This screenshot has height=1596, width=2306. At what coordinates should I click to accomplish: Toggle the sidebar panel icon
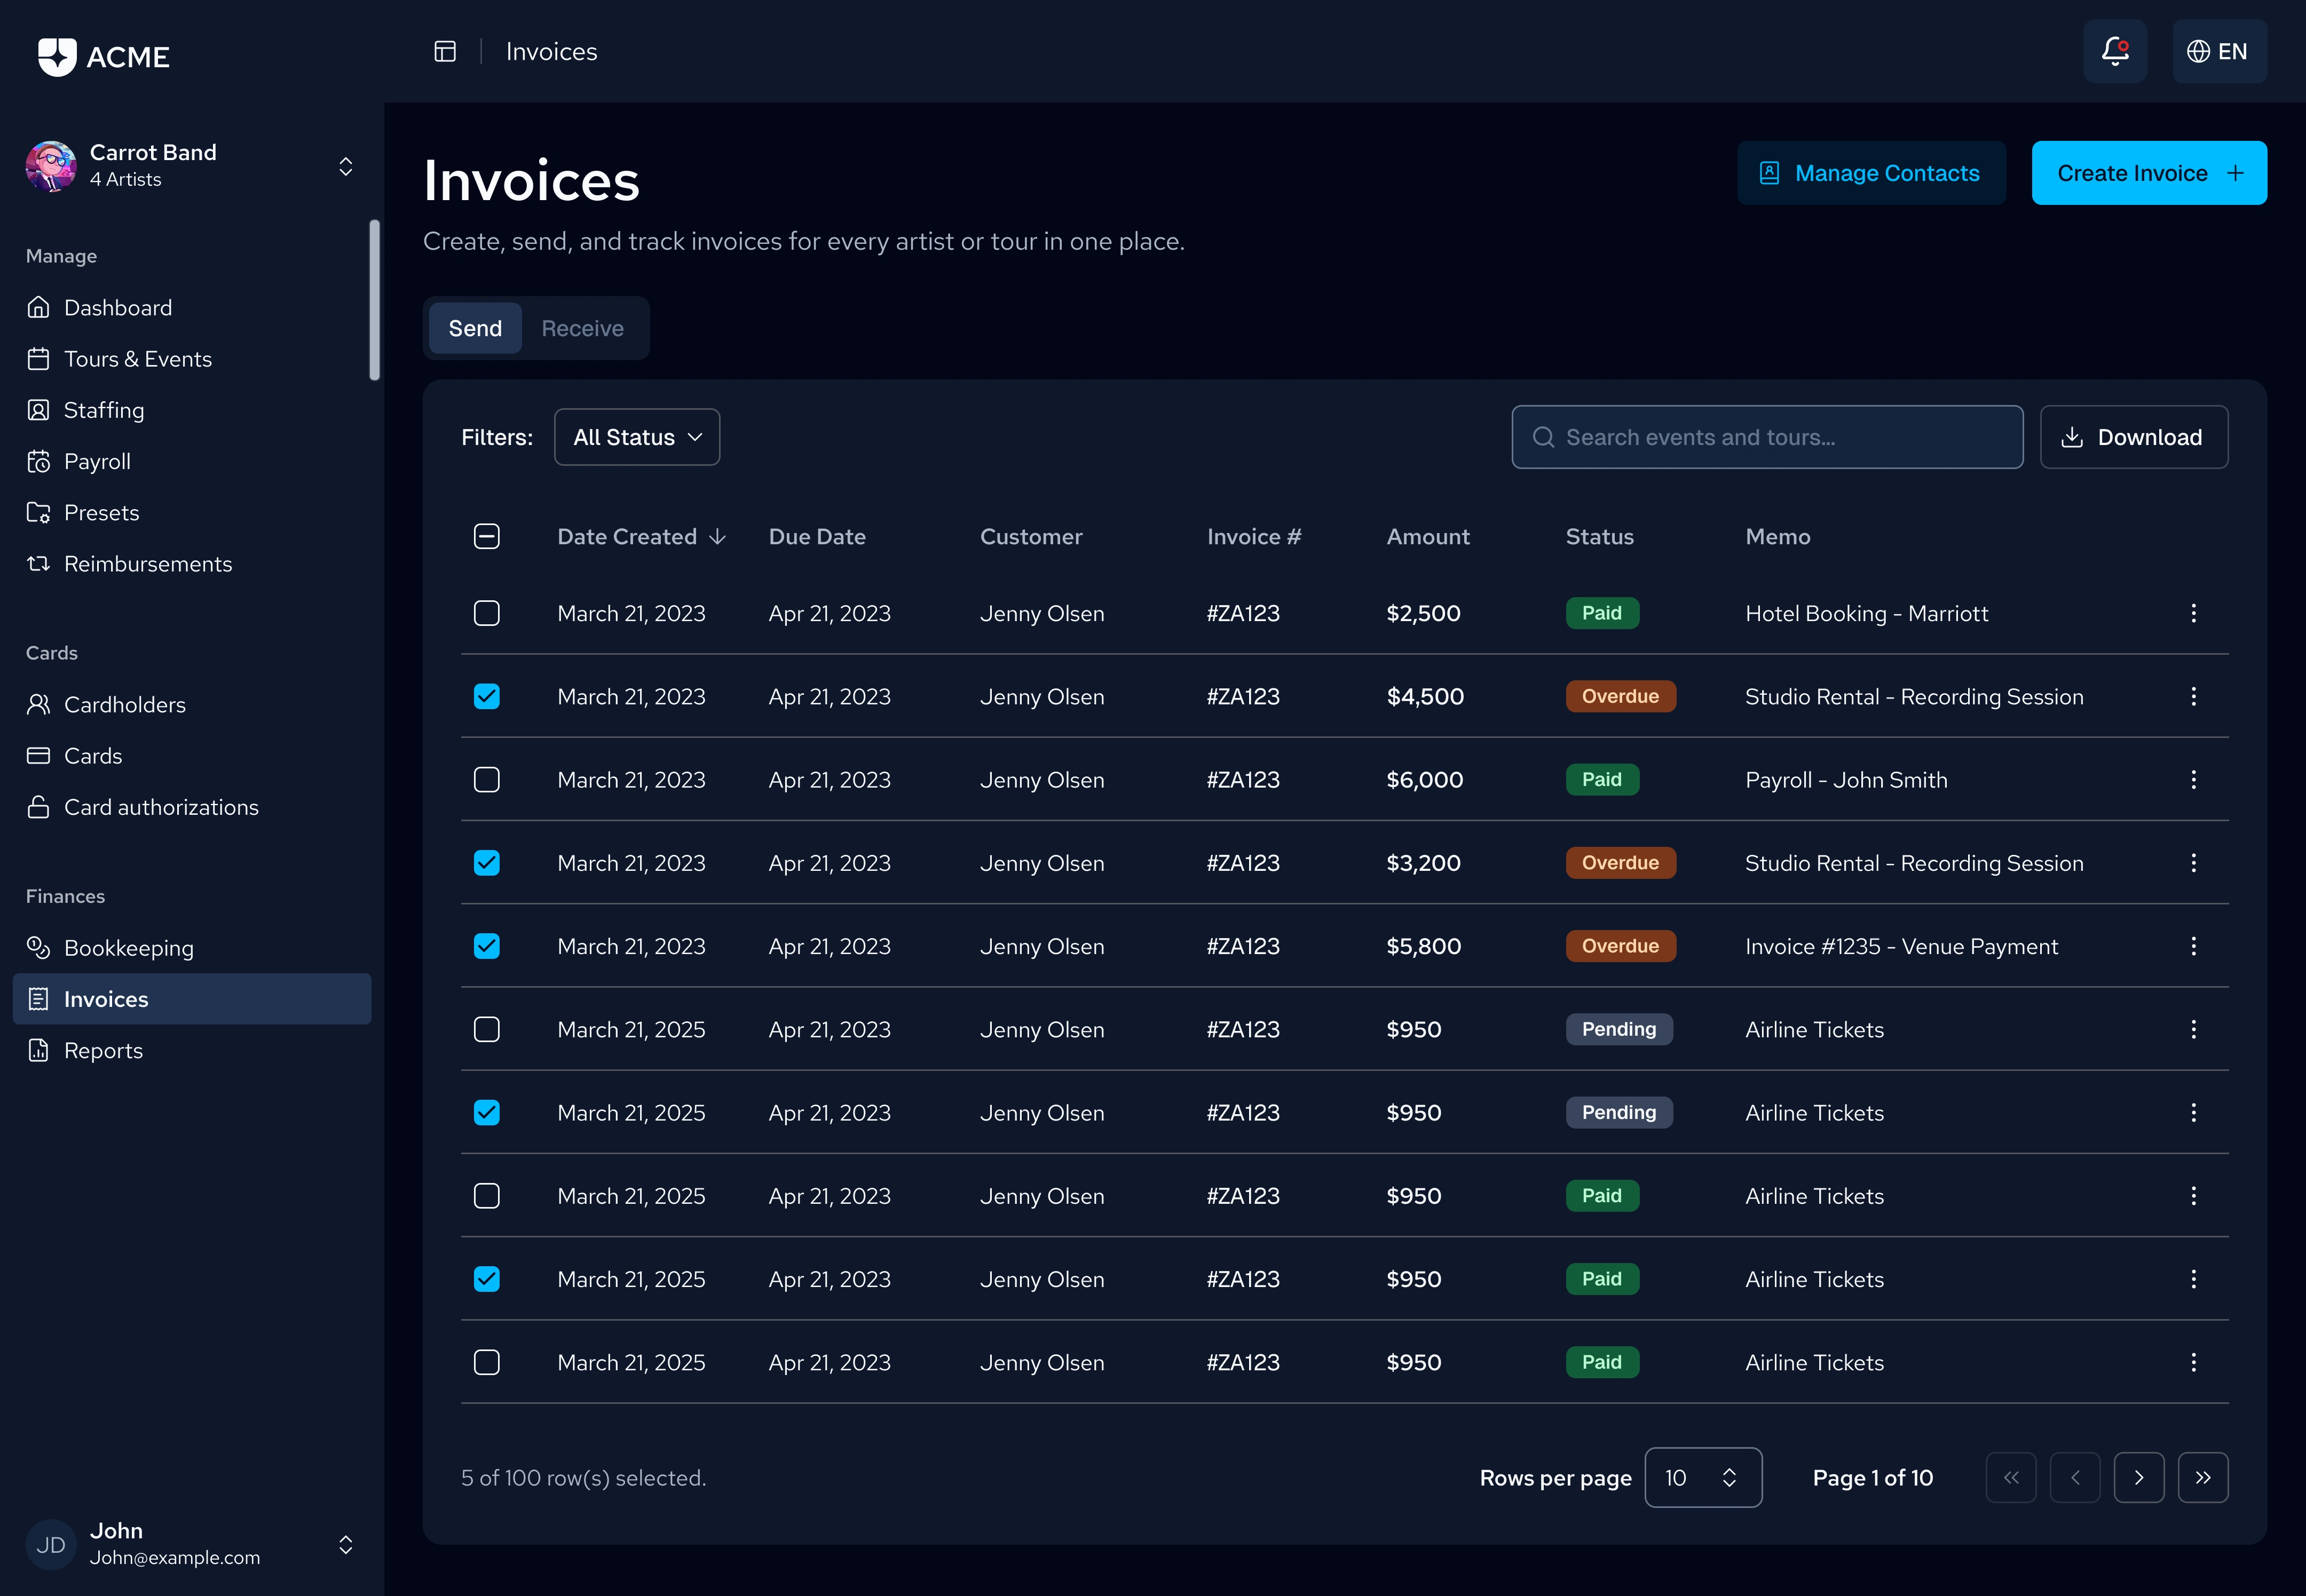(445, 51)
